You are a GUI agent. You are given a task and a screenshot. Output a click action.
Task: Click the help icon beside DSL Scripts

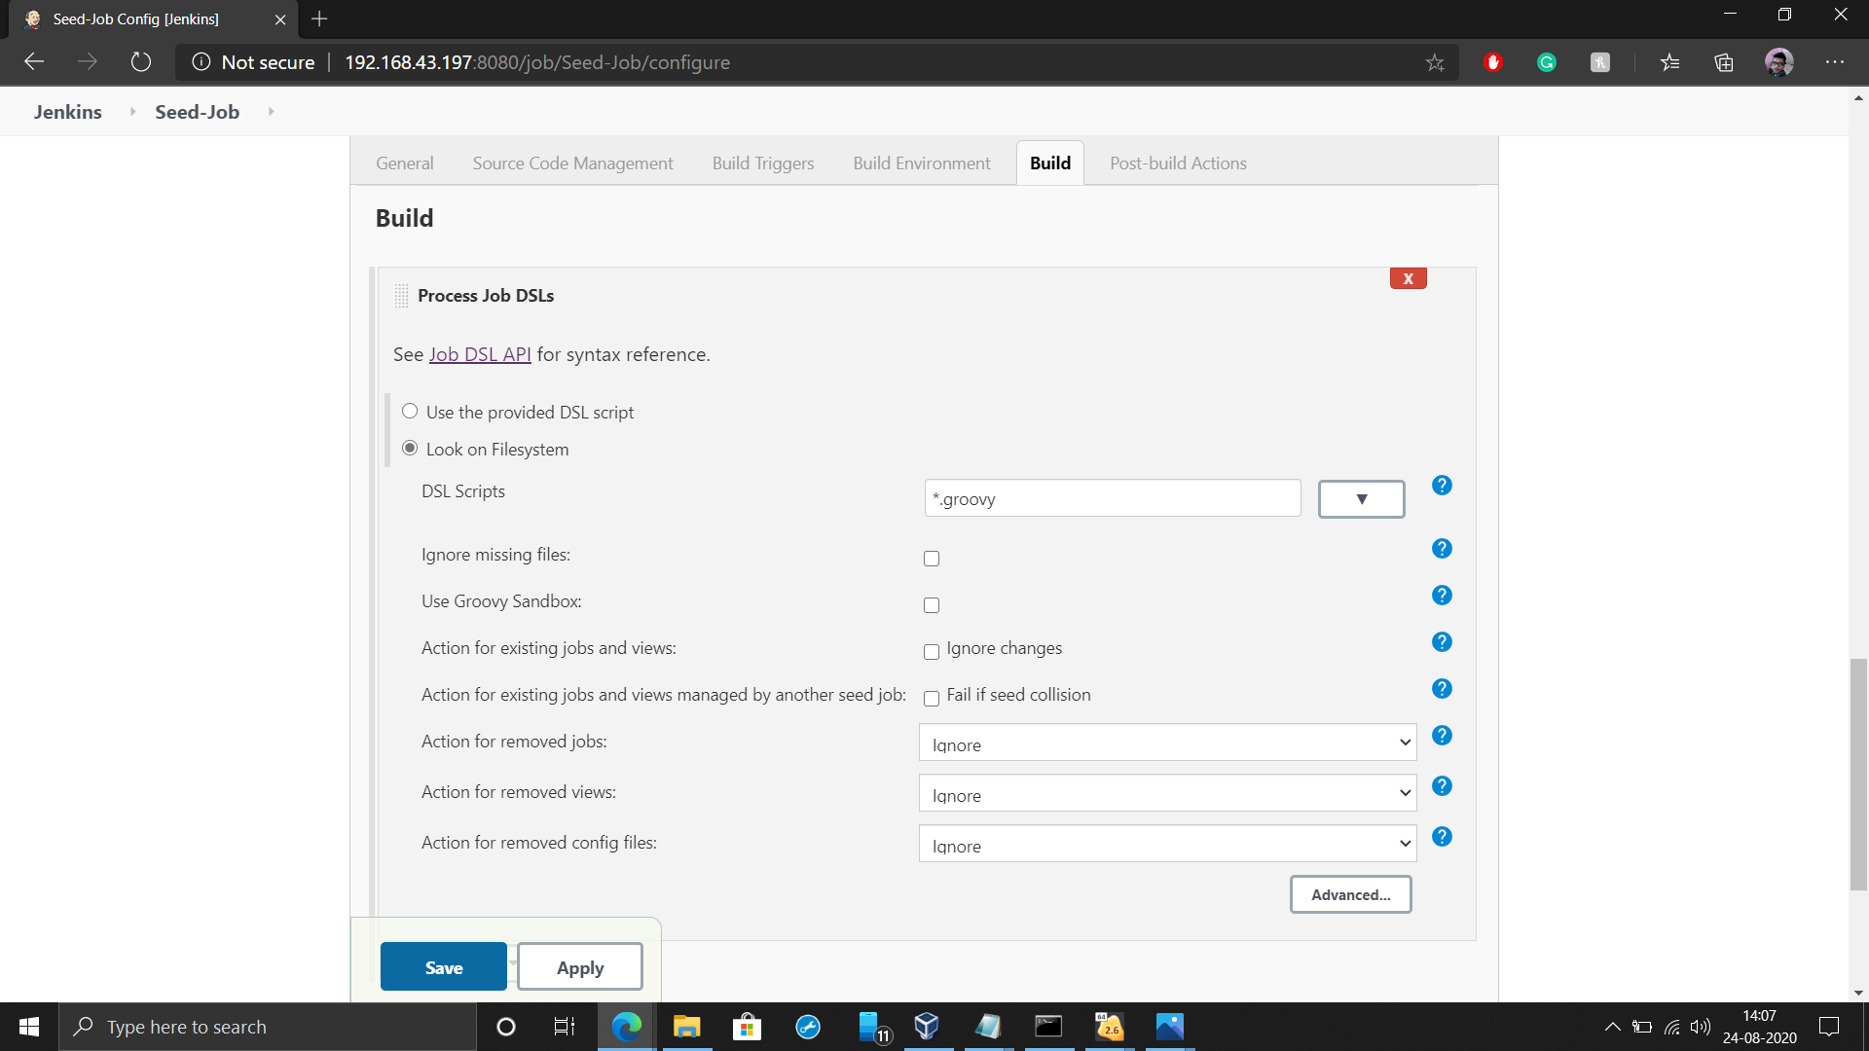click(1442, 485)
